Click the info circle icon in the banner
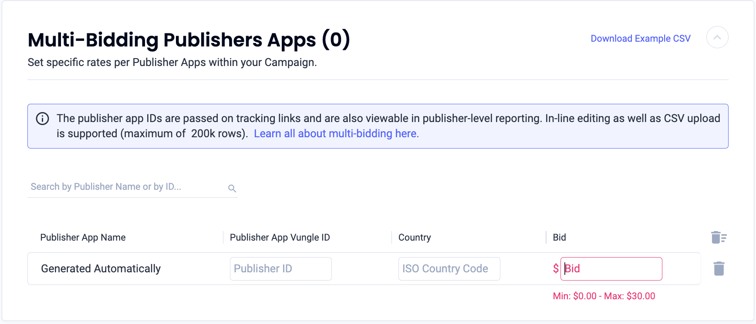Image resolution: width=756 pixels, height=324 pixels. [x=42, y=119]
